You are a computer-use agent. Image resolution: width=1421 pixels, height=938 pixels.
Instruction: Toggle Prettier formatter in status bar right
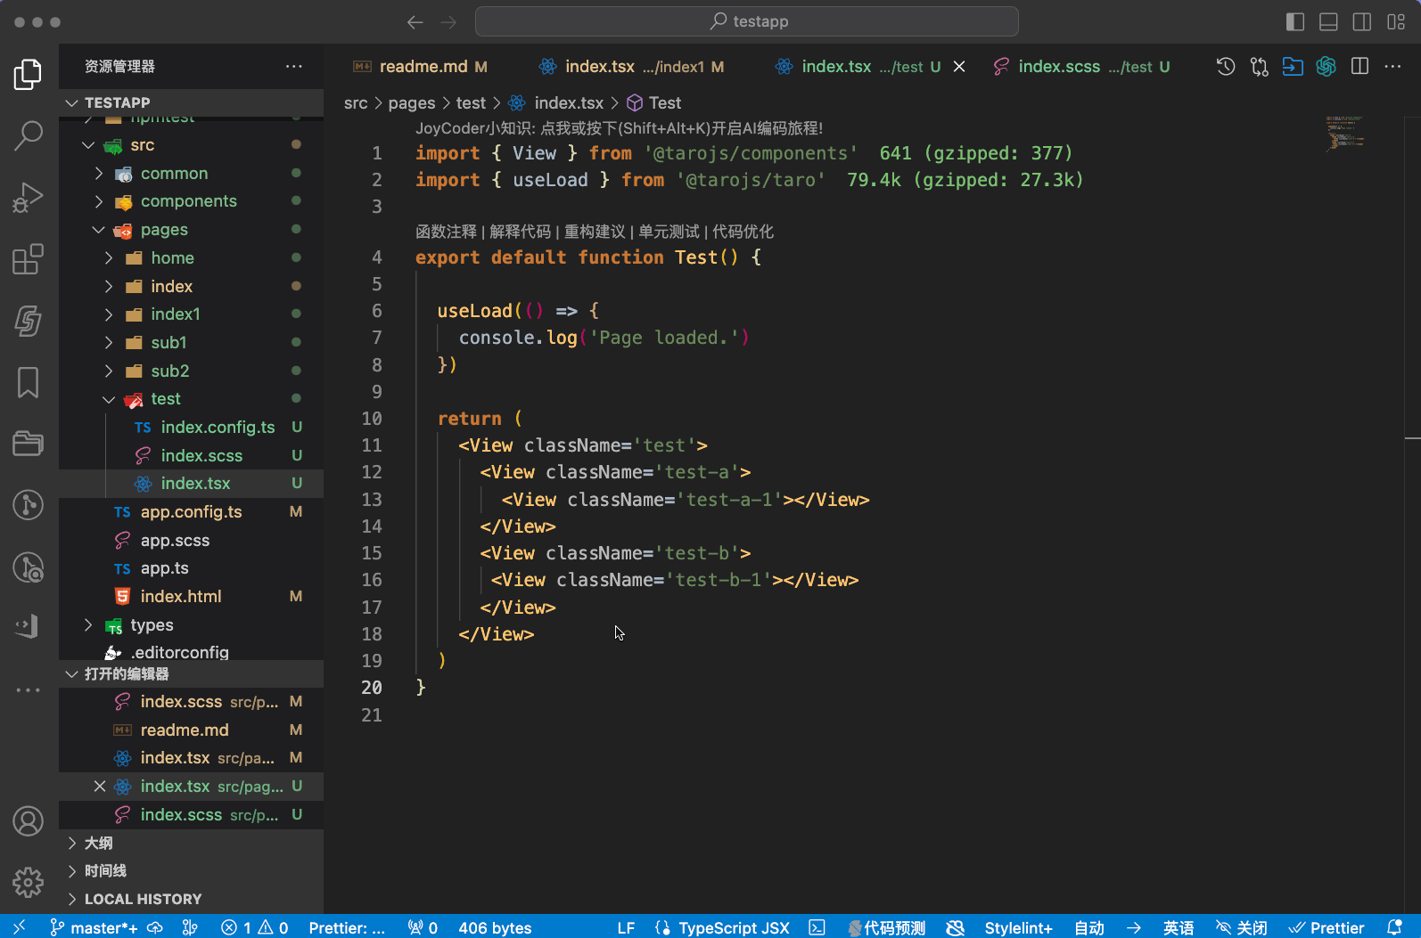1327,927
